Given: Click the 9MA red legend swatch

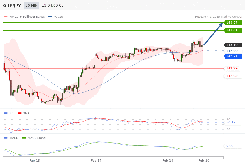Looking at the screenshot, I should pos(20,113).
